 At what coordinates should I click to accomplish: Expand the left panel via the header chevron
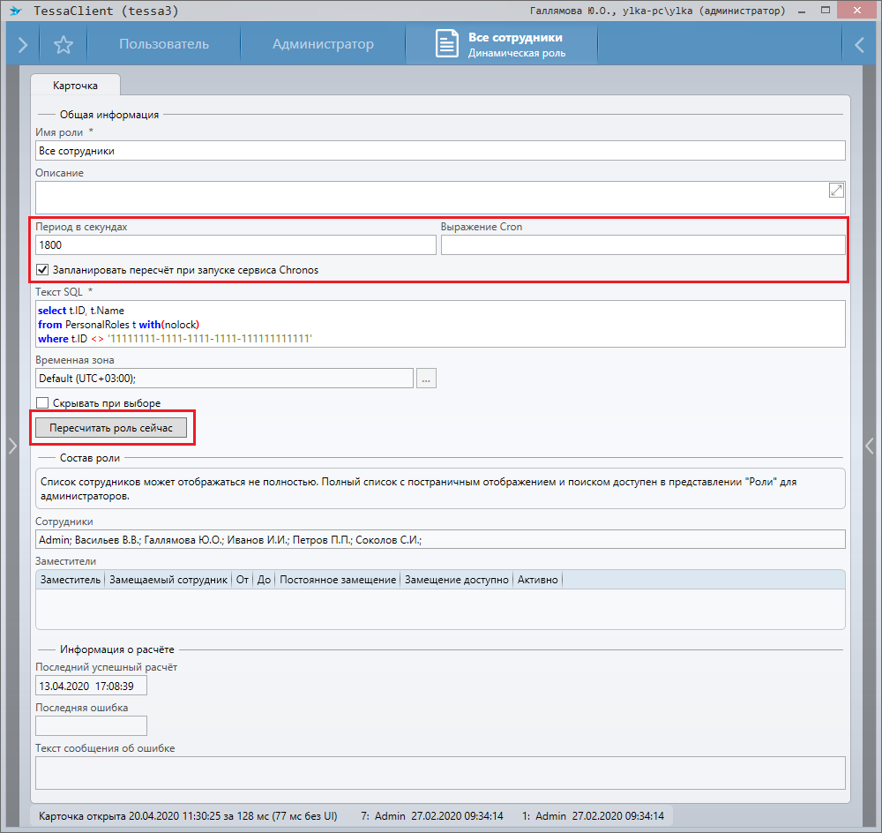click(x=22, y=45)
